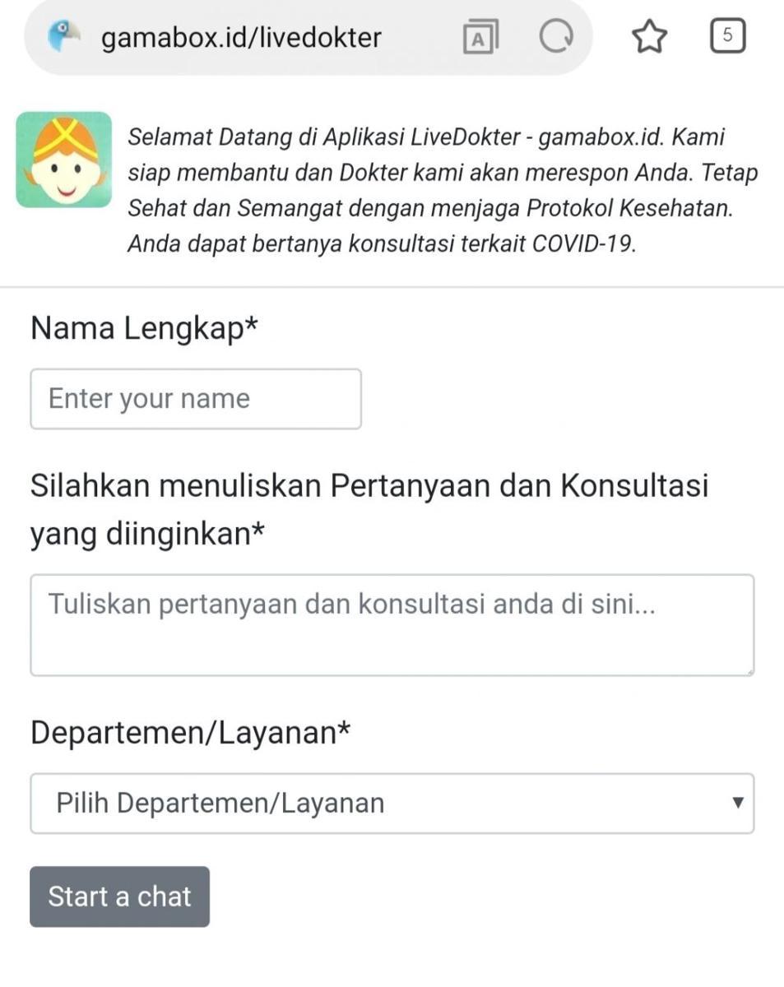Viewport: 784px width, 987px height.
Task: Click the divider line under the welcome banner
Action: [392, 287]
